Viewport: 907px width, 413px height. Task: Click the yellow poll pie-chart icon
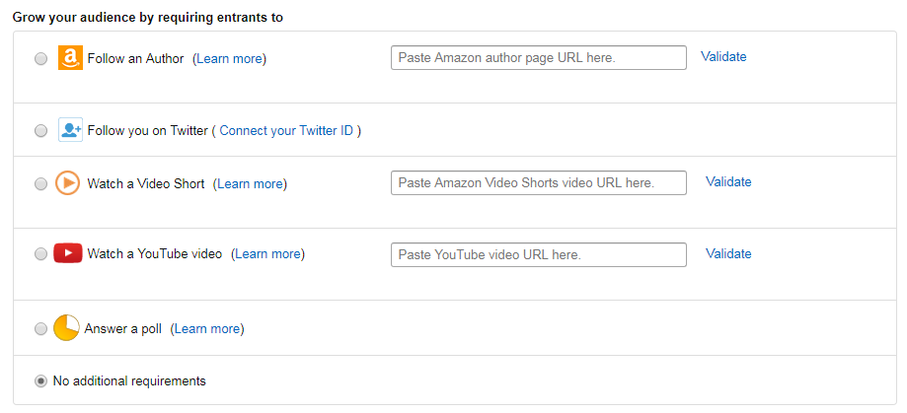click(x=66, y=328)
